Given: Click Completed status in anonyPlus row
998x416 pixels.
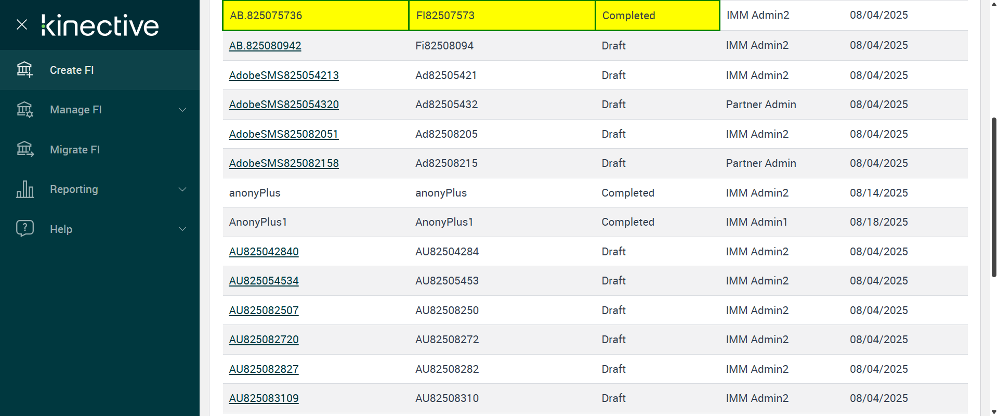Looking at the screenshot, I should (628, 193).
